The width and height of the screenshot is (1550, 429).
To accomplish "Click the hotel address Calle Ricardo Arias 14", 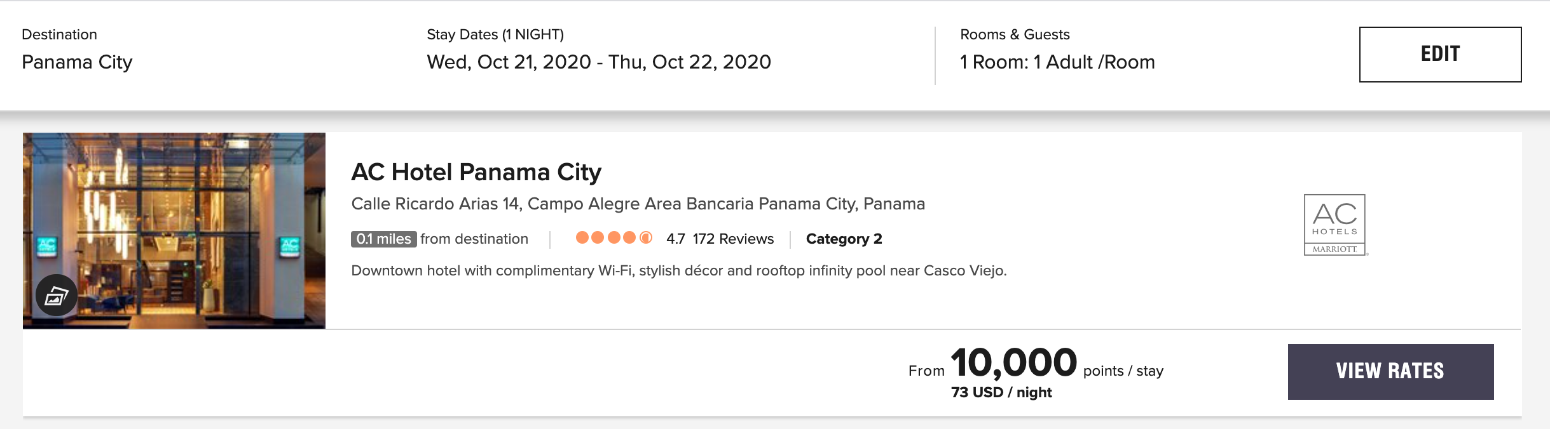I will 638,204.
